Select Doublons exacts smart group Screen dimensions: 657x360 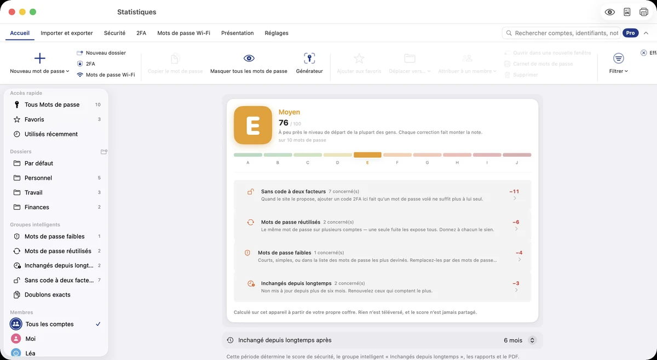[x=57, y=295]
